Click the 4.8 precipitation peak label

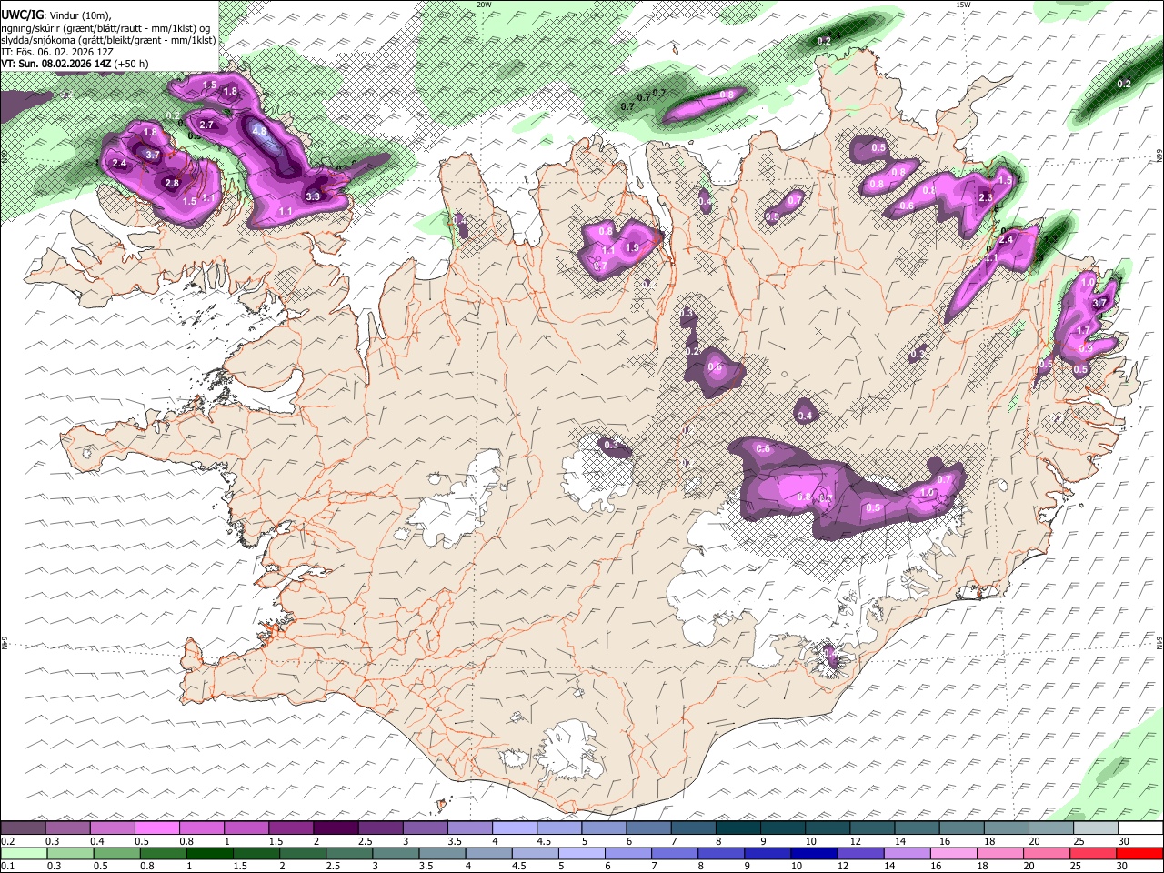(x=260, y=131)
